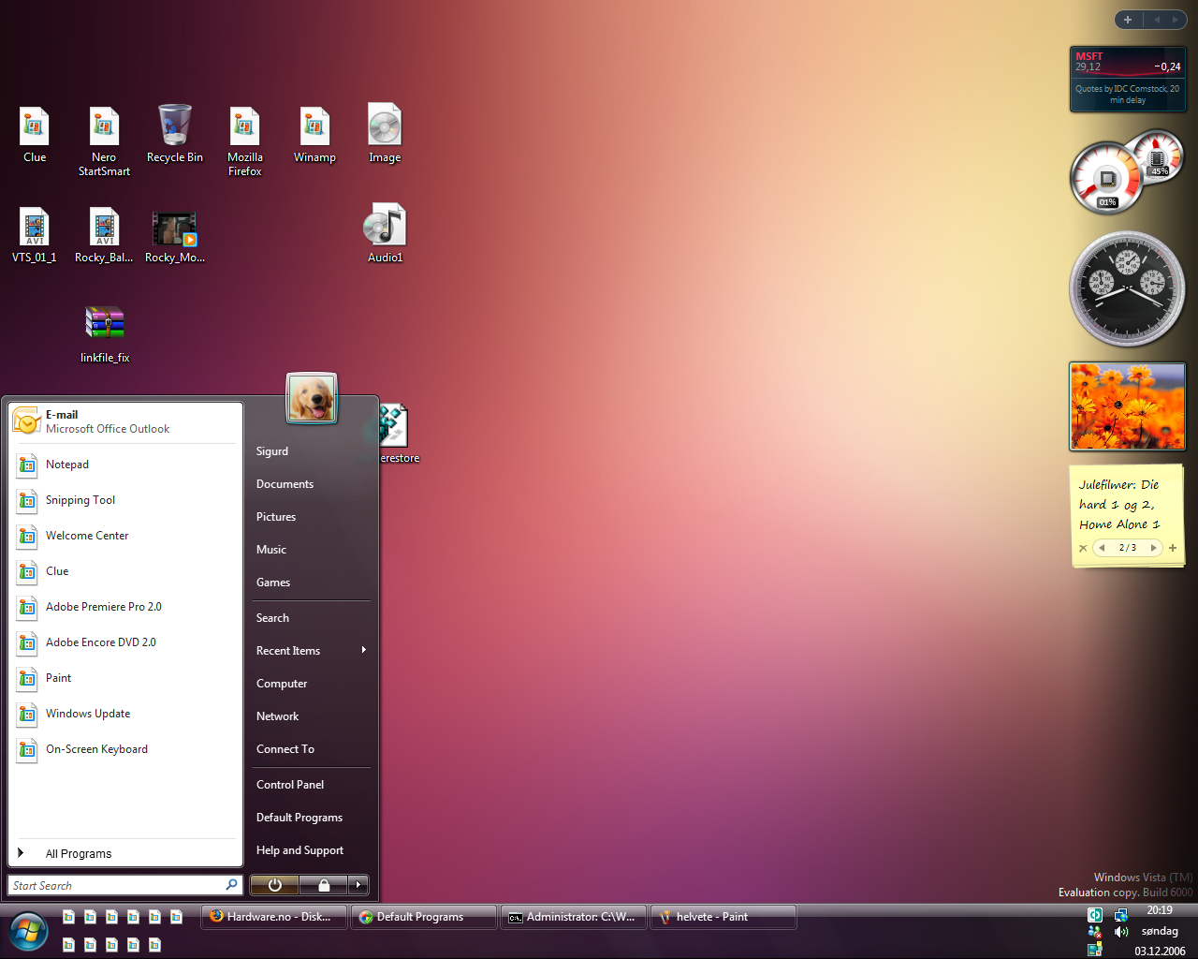The height and width of the screenshot is (959, 1198).
Task: Open Search link in Start menu
Action: pos(311,618)
